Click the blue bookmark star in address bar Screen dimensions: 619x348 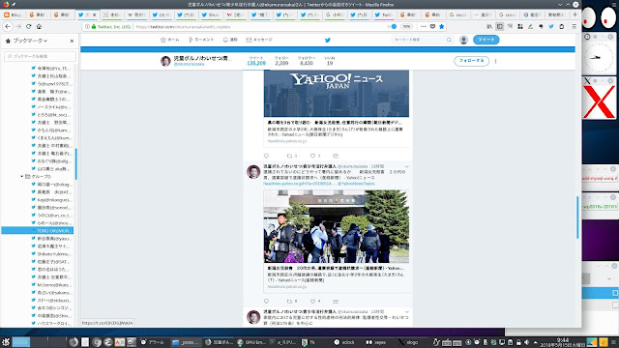coord(442,26)
